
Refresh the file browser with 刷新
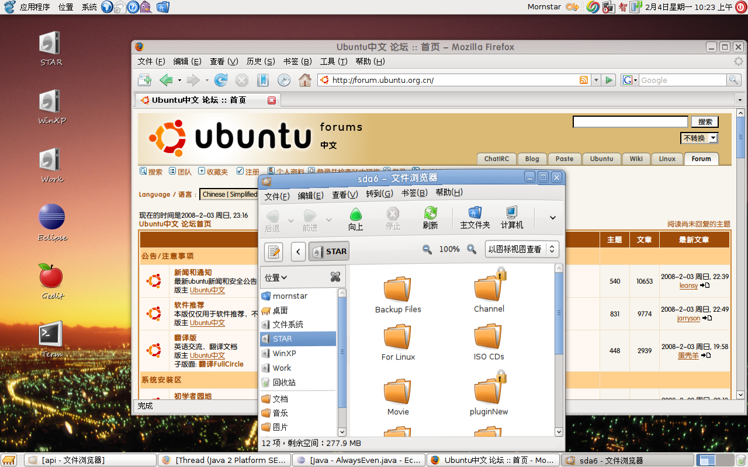430,219
